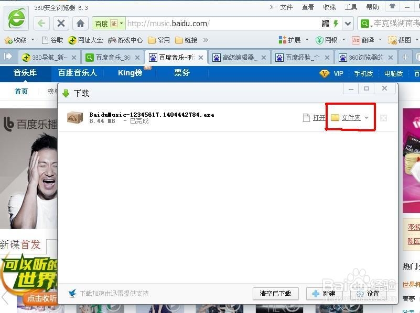Open the 手机版 link
420x313 pixels.
363,73
